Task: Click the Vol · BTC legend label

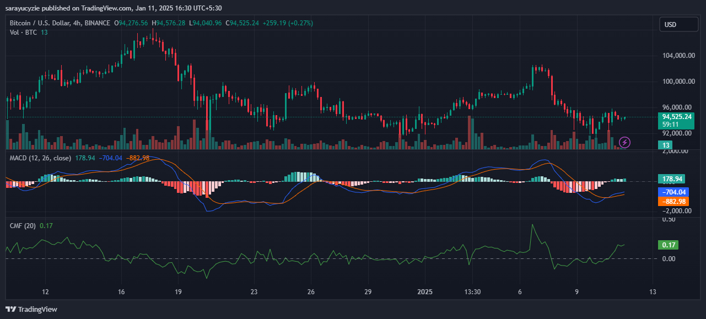Action: (x=24, y=33)
